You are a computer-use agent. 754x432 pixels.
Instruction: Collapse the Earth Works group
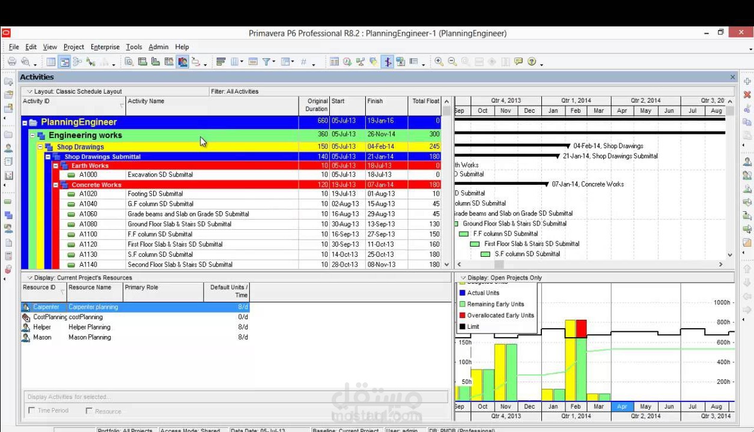point(56,166)
